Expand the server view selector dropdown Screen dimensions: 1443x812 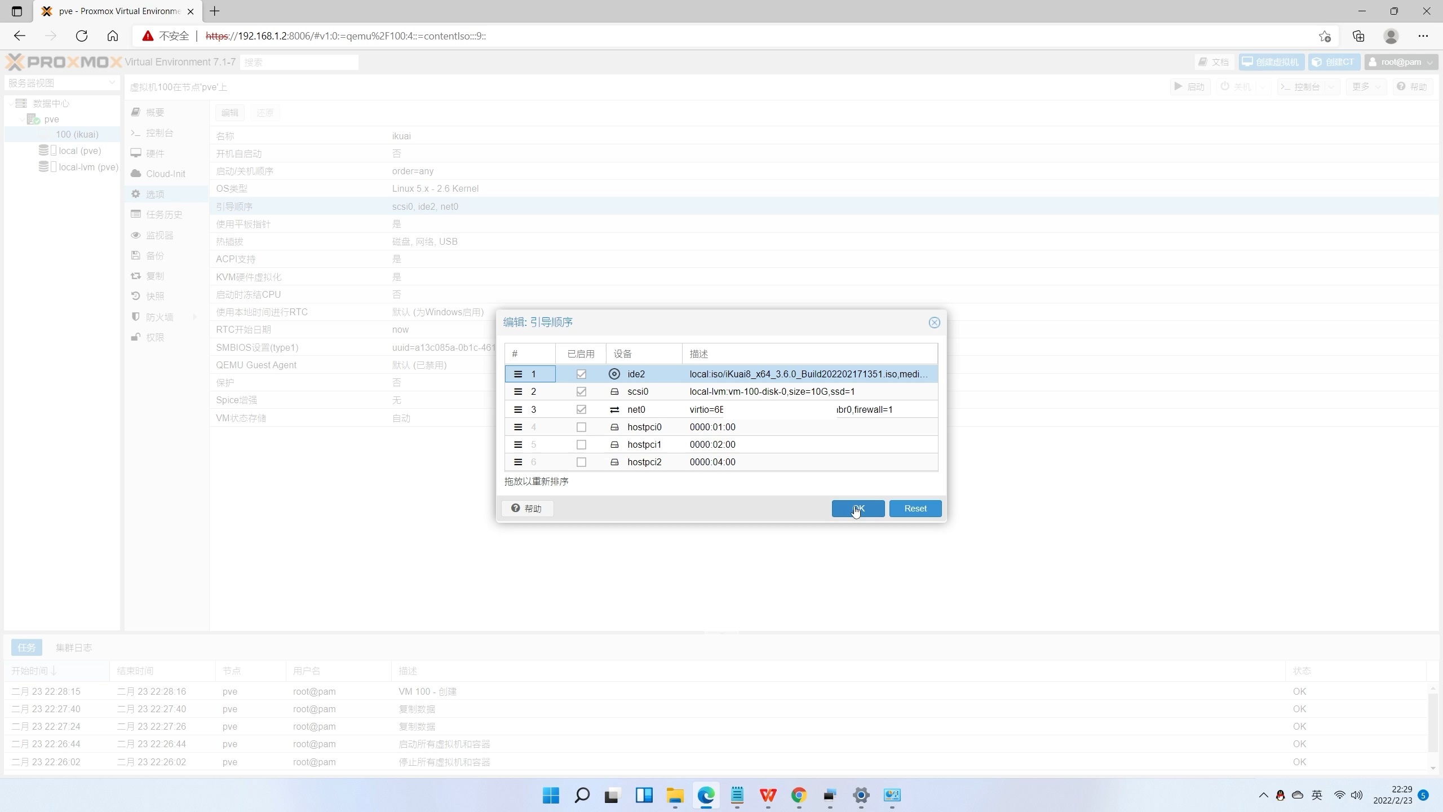coord(112,83)
